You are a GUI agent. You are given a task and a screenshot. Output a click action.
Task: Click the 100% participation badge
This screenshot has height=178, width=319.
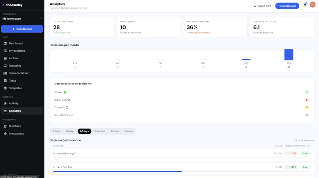pyautogui.click(x=291, y=167)
